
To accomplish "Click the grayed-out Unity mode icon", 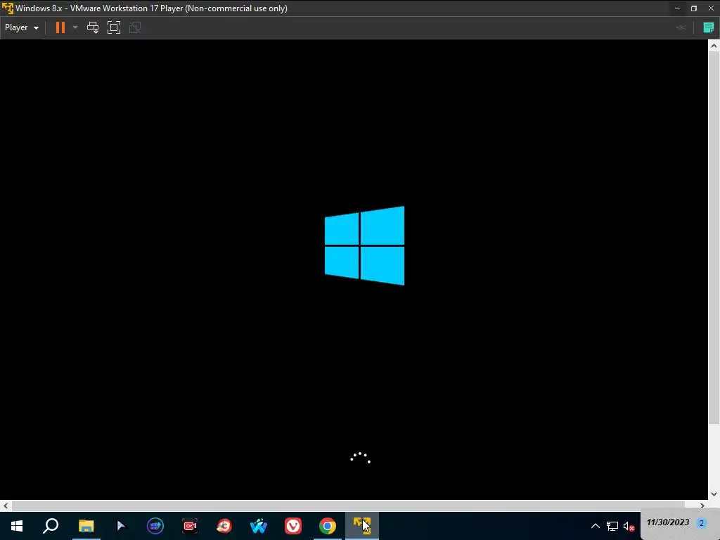I will 135,27.
